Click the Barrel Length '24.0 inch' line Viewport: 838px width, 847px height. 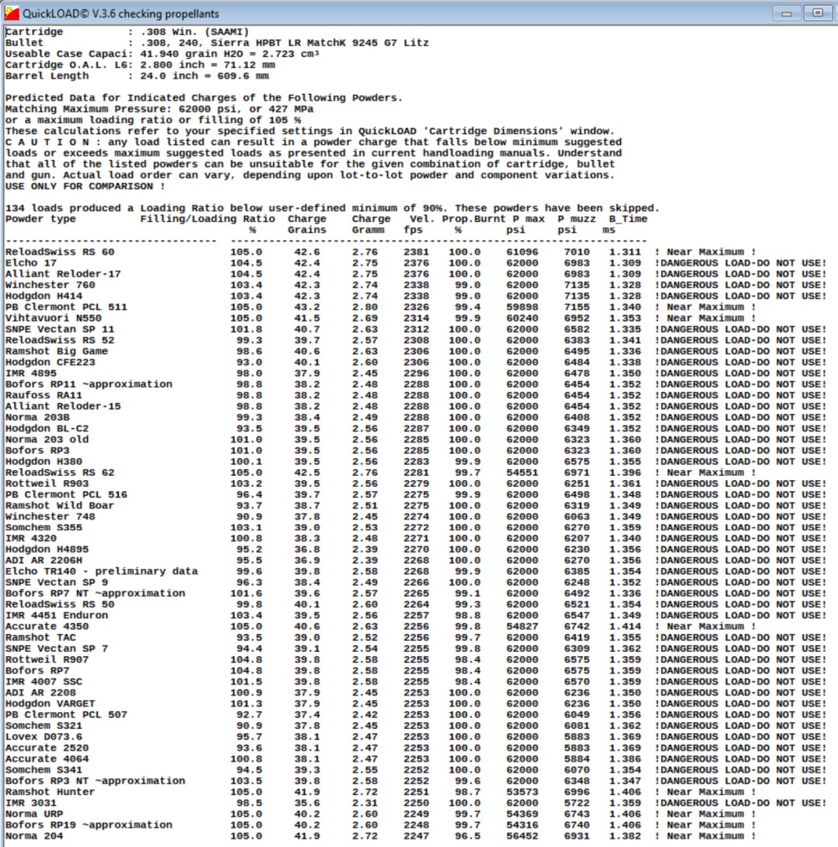coord(137,75)
